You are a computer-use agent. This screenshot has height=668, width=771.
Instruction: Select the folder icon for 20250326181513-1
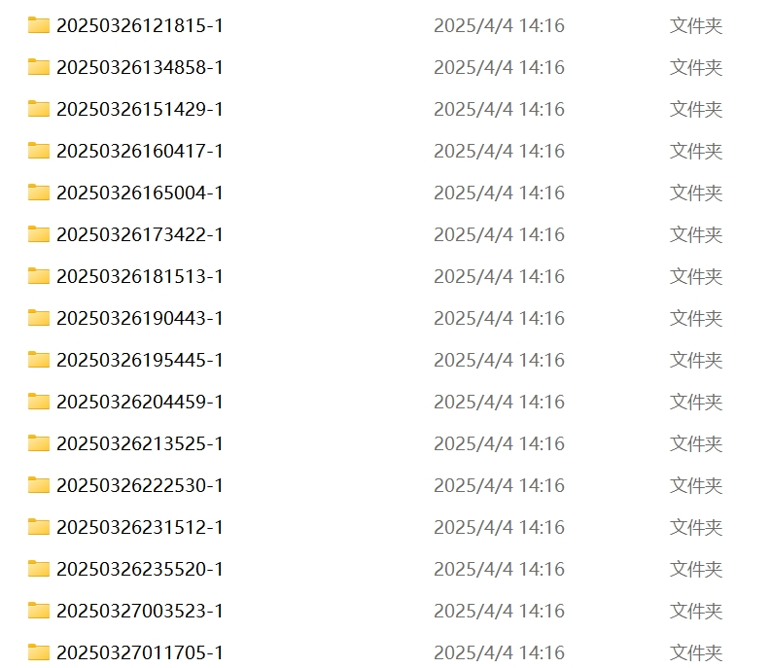[39, 276]
